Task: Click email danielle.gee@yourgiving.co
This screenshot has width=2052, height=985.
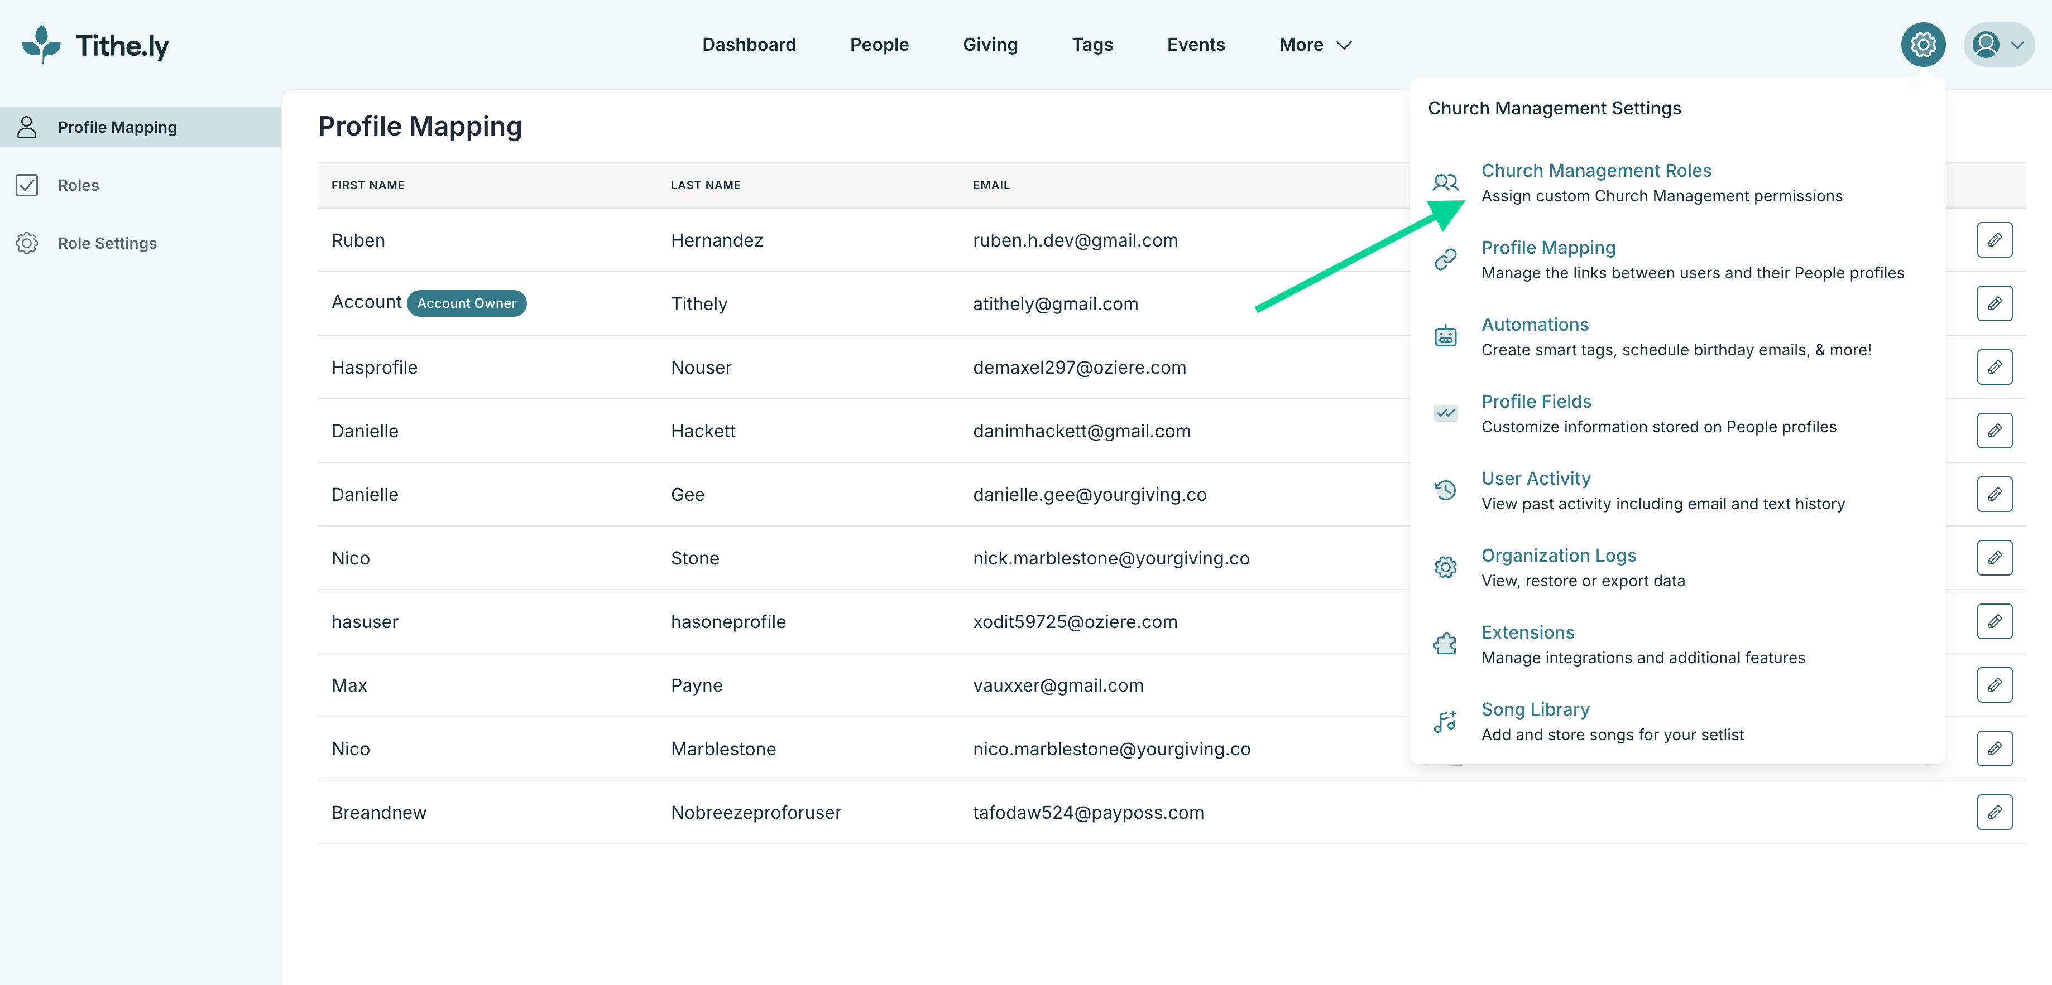Action: point(1090,495)
